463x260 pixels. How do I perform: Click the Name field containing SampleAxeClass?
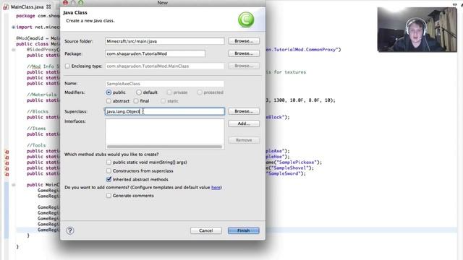tap(164, 84)
